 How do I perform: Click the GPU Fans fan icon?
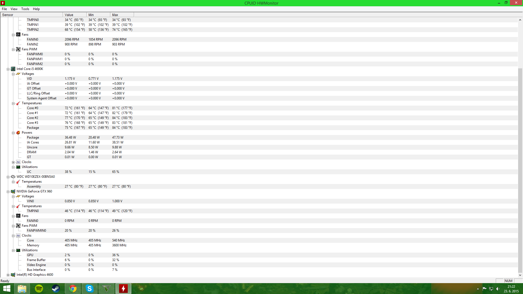(x=18, y=216)
